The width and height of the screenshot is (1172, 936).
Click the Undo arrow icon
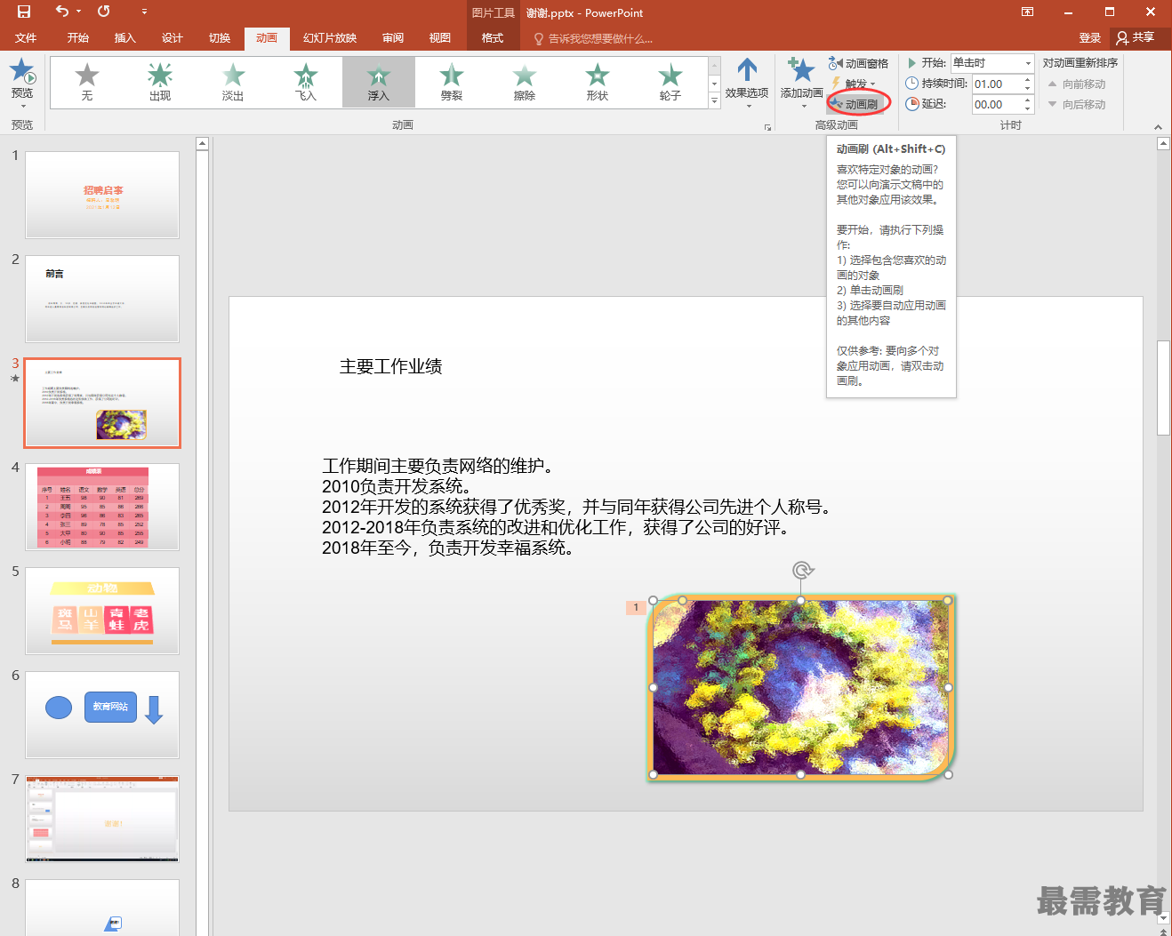click(x=61, y=11)
